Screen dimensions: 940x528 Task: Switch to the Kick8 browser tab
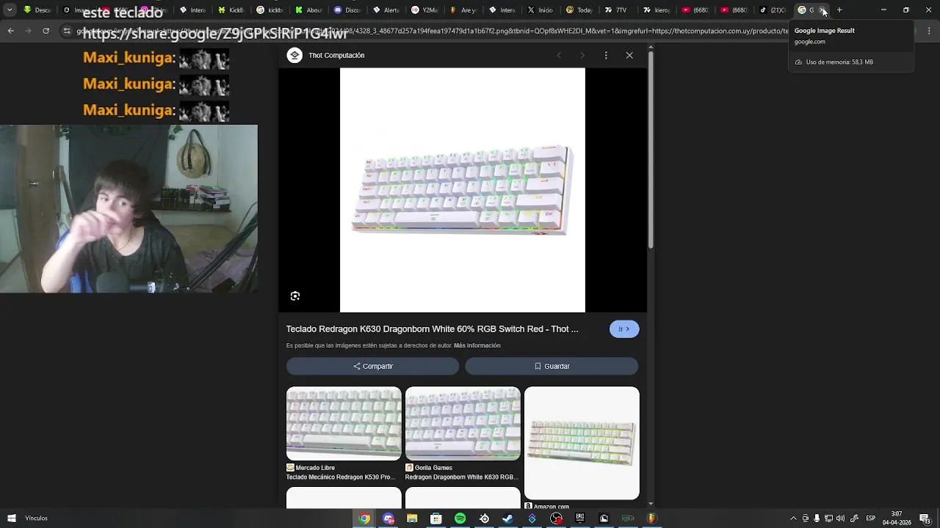(231, 10)
